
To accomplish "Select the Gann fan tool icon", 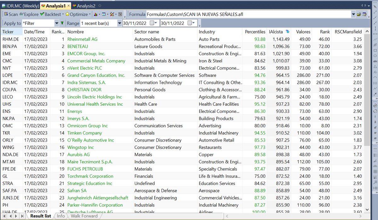I will [375, 177].
